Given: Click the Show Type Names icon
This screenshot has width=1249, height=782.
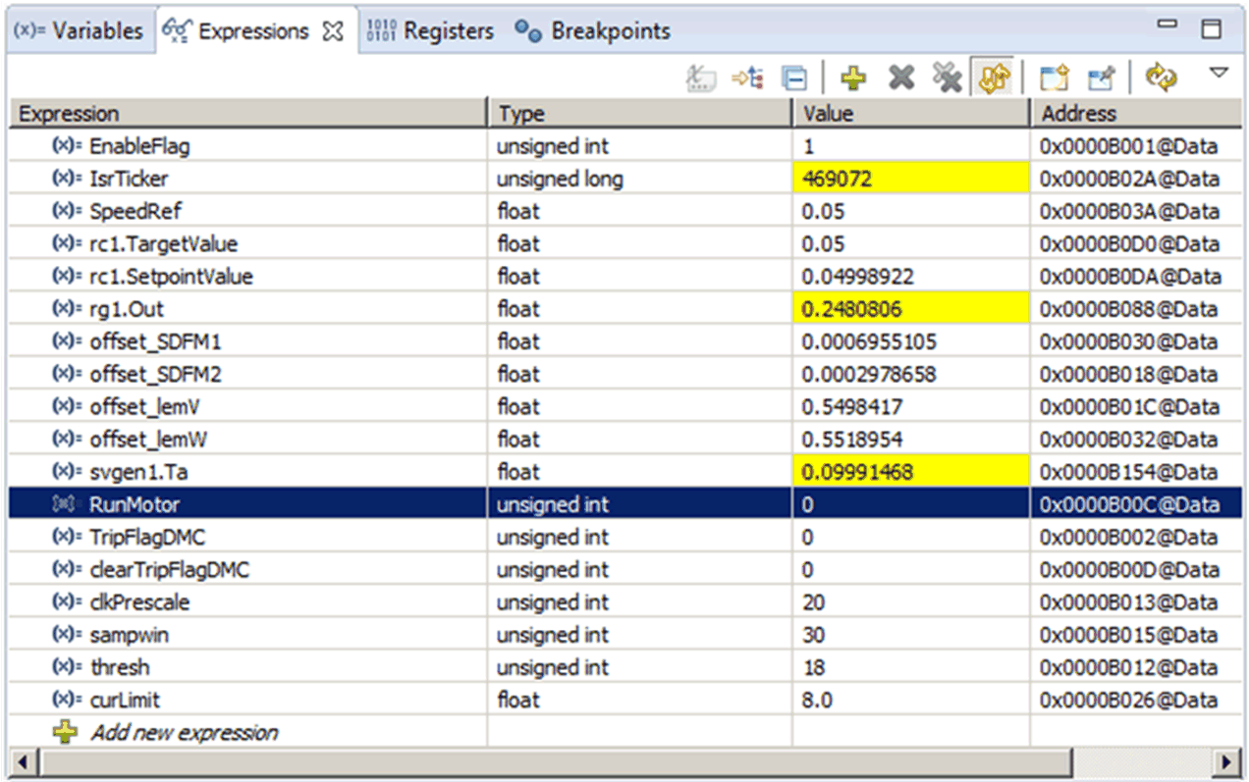Looking at the screenshot, I should (x=699, y=78).
